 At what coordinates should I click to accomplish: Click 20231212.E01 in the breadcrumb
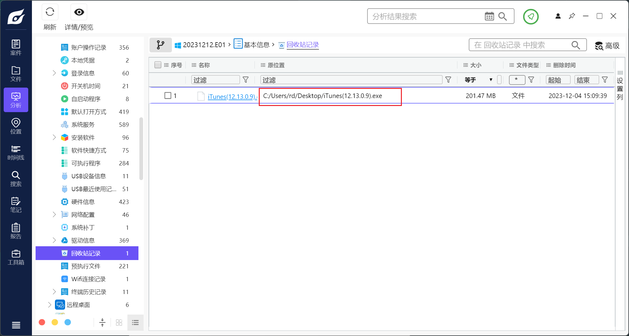pos(204,45)
